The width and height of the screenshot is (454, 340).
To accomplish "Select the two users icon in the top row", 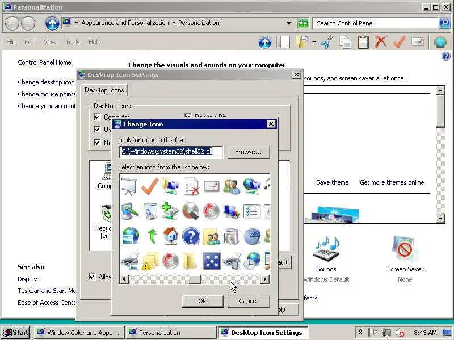I will click(x=232, y=186).
